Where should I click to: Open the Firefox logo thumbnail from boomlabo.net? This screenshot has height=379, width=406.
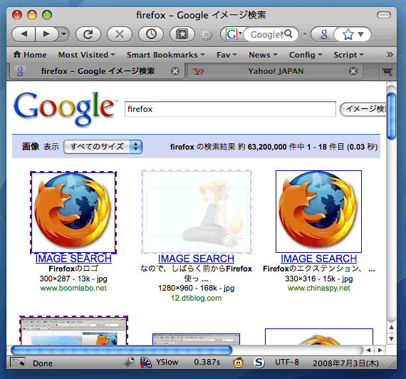pos(73,212)
